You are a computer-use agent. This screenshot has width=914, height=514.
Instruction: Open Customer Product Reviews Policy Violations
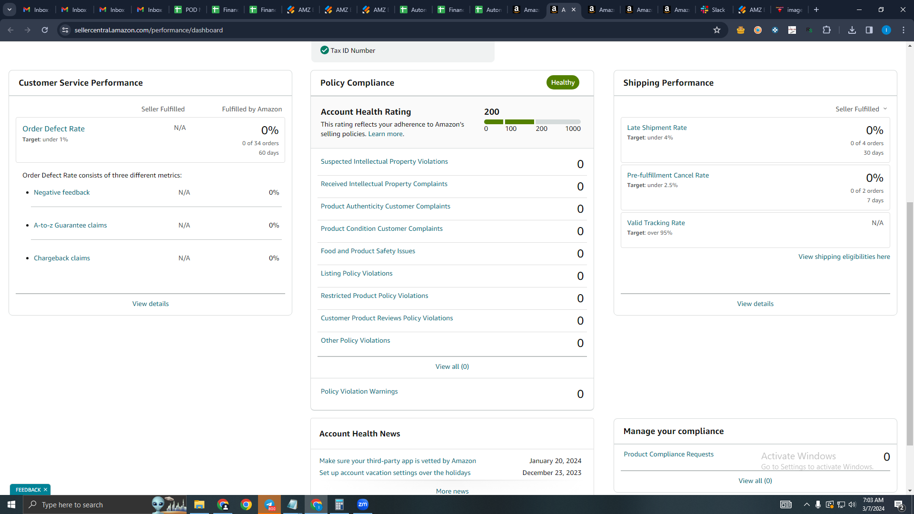click(x=387, y=318)
